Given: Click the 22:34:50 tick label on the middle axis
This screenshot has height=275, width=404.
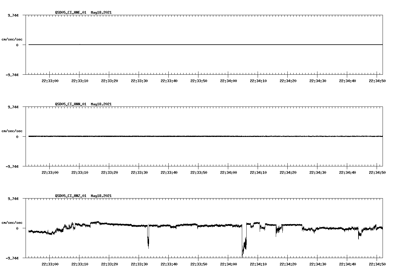Looking at the screenshot, I should (378, 172).
